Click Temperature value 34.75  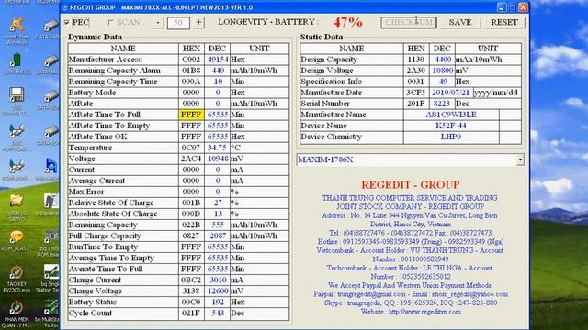point(217,148)
